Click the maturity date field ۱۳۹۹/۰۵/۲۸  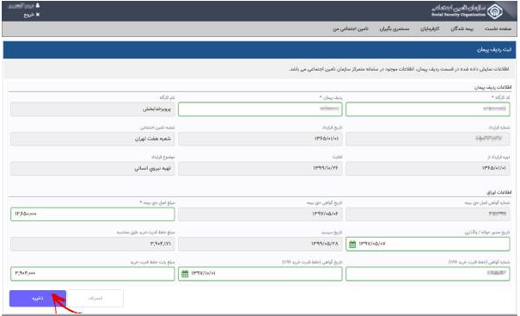260,245
